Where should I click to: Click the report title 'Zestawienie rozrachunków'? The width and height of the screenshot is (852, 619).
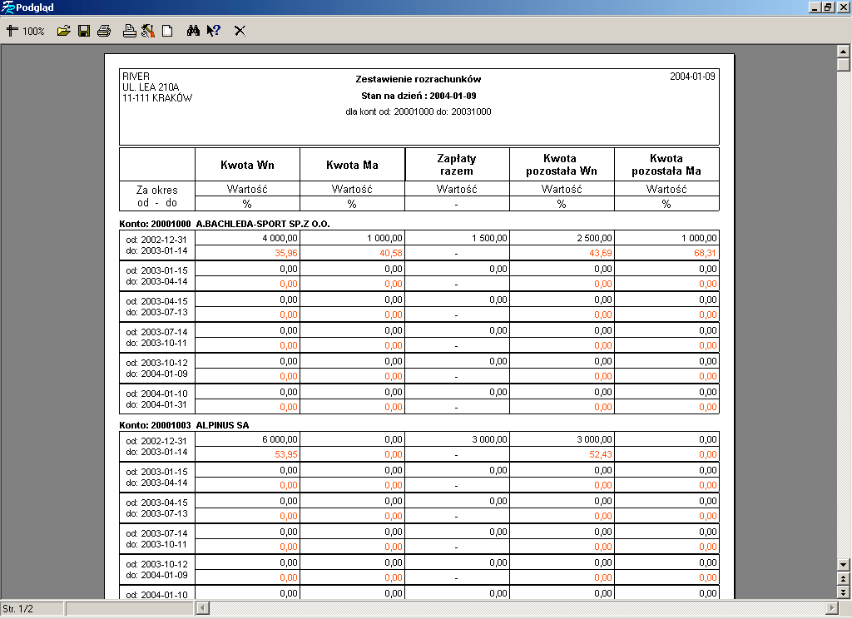click(419, 79)
